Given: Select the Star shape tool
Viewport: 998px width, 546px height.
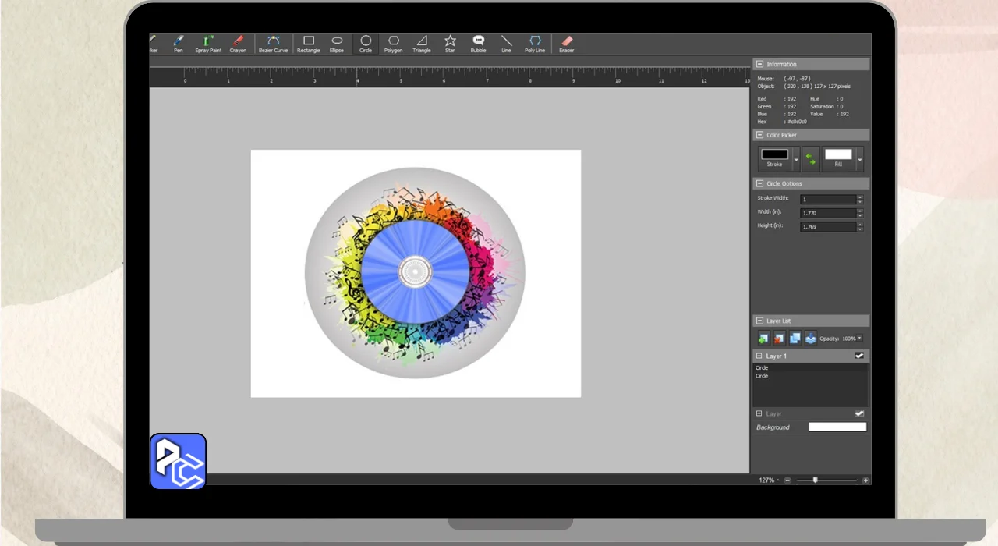Looking at the screenshot, I should (x=450, y=44).
